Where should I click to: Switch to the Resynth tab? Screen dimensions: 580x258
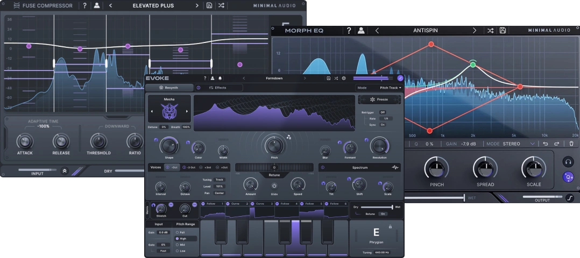point(169,88)
